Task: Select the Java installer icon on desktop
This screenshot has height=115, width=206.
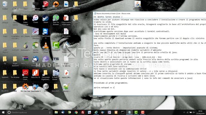Action: (x=137, y=5)
